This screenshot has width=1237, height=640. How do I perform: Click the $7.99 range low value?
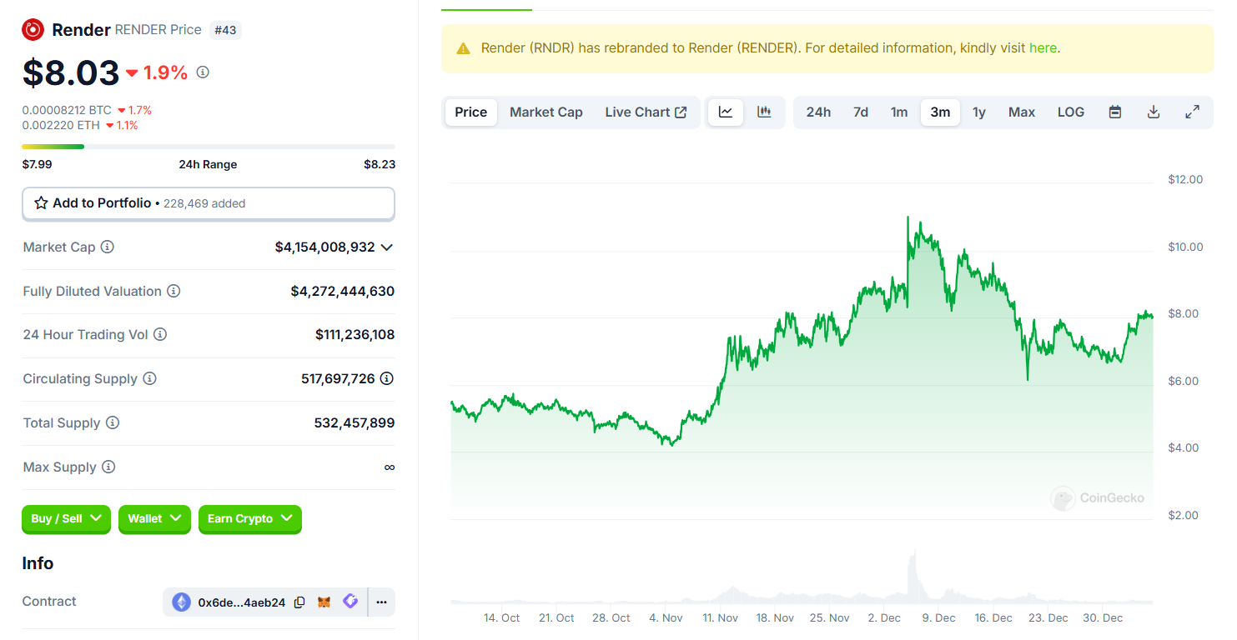pos(37,164)
